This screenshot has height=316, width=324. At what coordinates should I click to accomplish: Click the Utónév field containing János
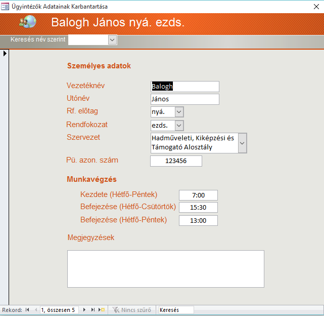[x=185, y=99]
